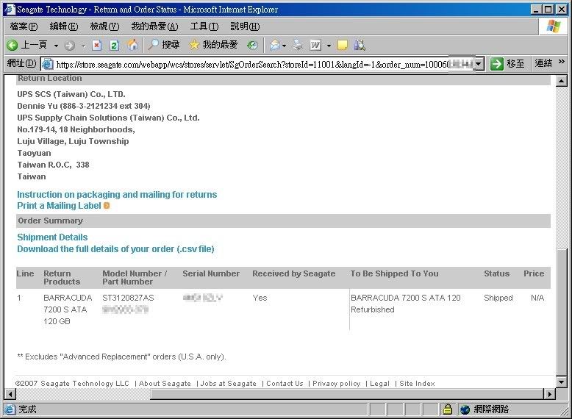Viewport: 572px width, 419px height.
Task: Click the IE title bar window icon
Action: [10, 10]
